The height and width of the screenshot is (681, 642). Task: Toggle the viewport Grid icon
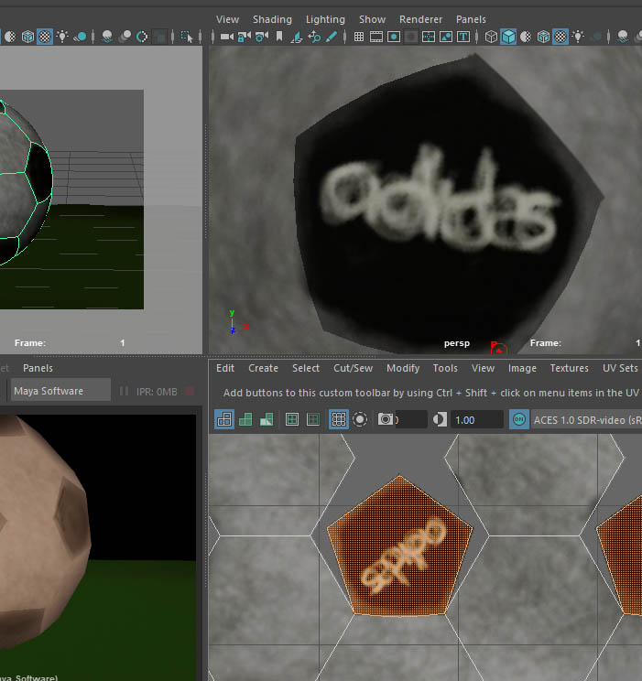pos(359,37)
